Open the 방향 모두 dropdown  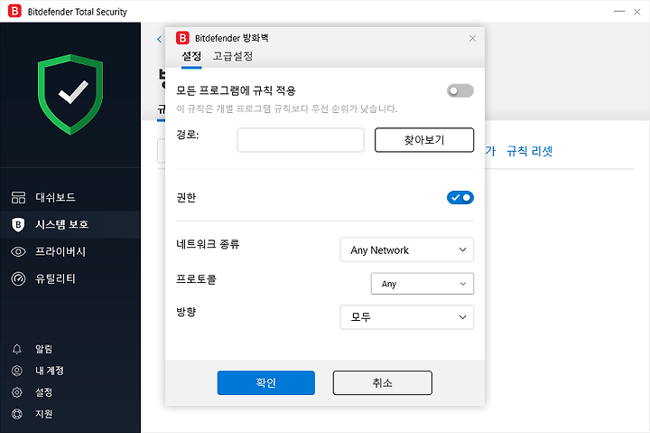tap(406, 317)
